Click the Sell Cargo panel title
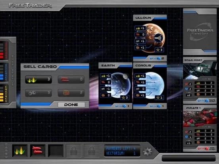This screenshot has height=164, width=219. click(40, 67)
